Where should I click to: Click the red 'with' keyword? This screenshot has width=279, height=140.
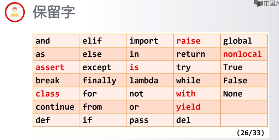click(186, 94)
